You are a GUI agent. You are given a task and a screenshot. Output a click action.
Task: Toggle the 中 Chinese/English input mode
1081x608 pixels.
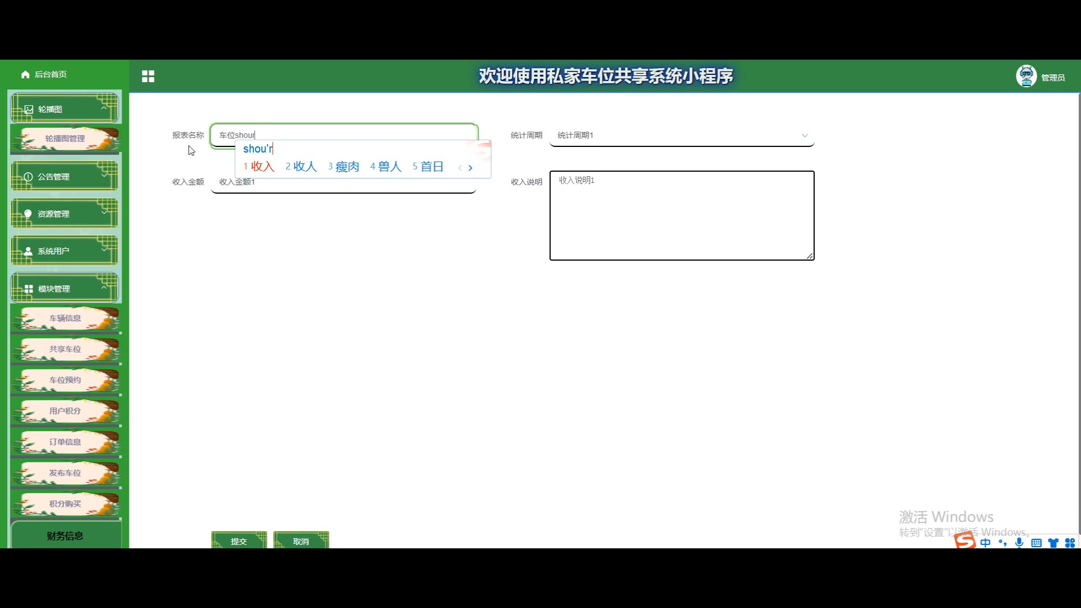pyautogui.click(x=985, y=543)
